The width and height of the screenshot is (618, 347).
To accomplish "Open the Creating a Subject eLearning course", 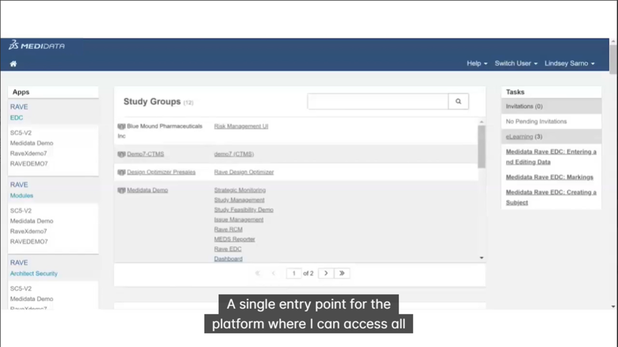I will (551, 197).
